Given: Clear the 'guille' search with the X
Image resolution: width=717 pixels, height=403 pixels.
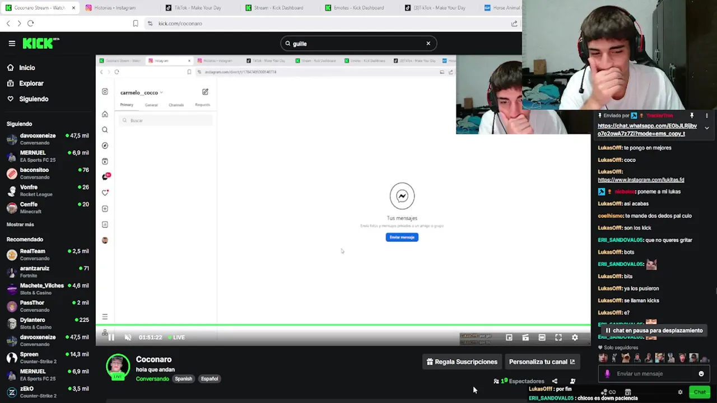Looking at the screenshot, I should click(x=429, y=43).
